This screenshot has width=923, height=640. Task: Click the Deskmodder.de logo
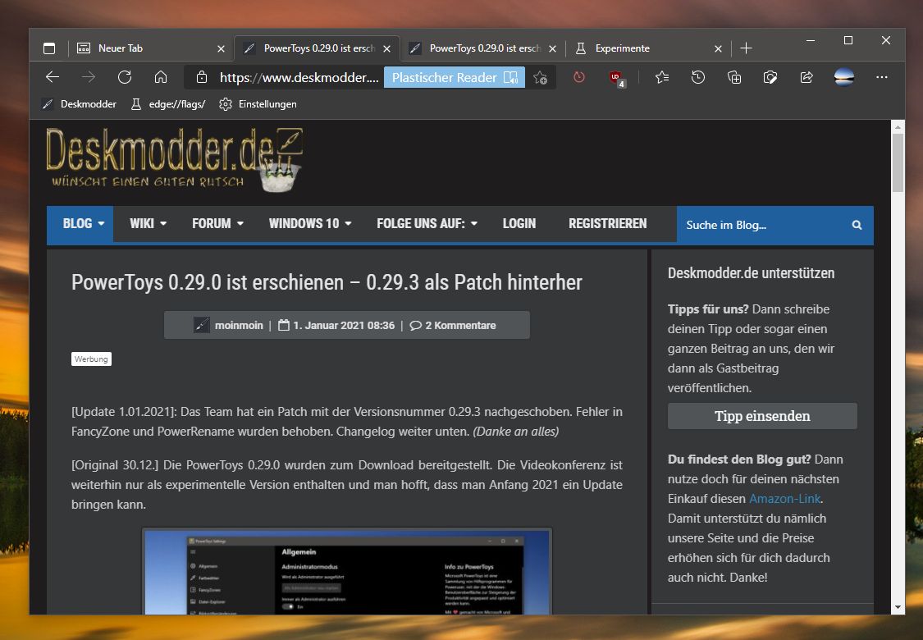[174, 159]
